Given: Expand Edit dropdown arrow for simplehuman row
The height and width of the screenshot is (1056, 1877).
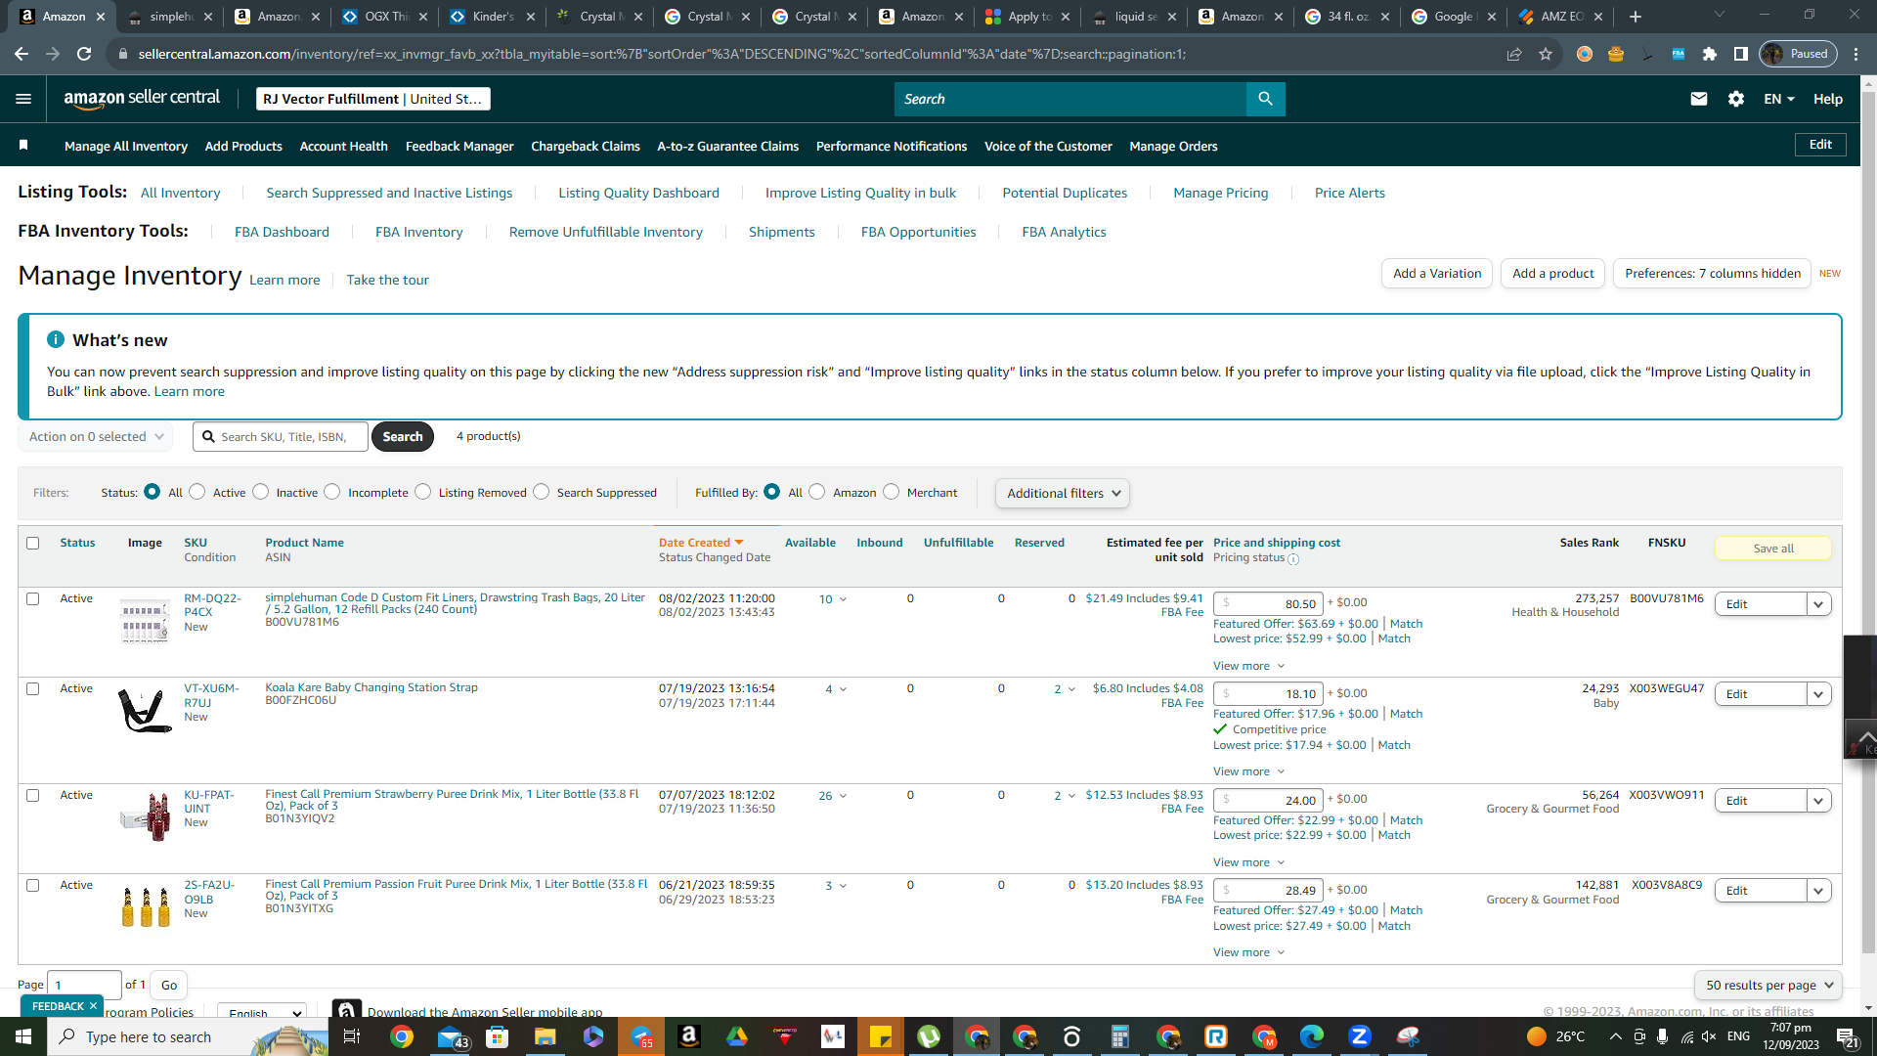Looking at the screenshot, I should pos(1818,604).
